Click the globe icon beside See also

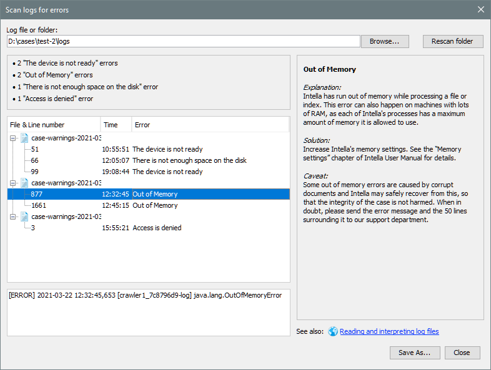pos(332,332)
